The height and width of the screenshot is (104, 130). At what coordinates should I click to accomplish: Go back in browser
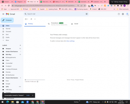pos(2,6)
